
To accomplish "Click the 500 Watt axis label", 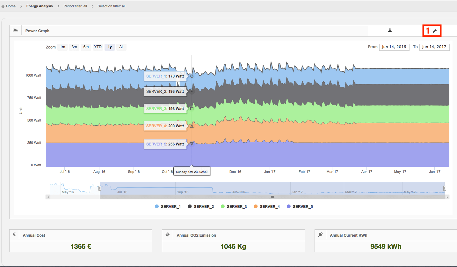I will 34,120.
